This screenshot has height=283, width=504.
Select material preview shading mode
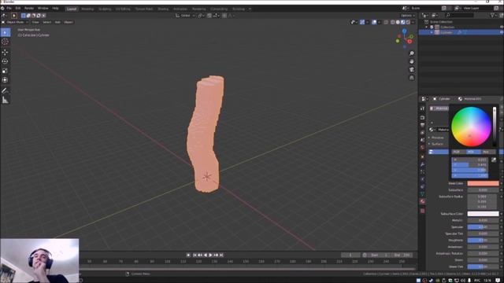point(402,22)
